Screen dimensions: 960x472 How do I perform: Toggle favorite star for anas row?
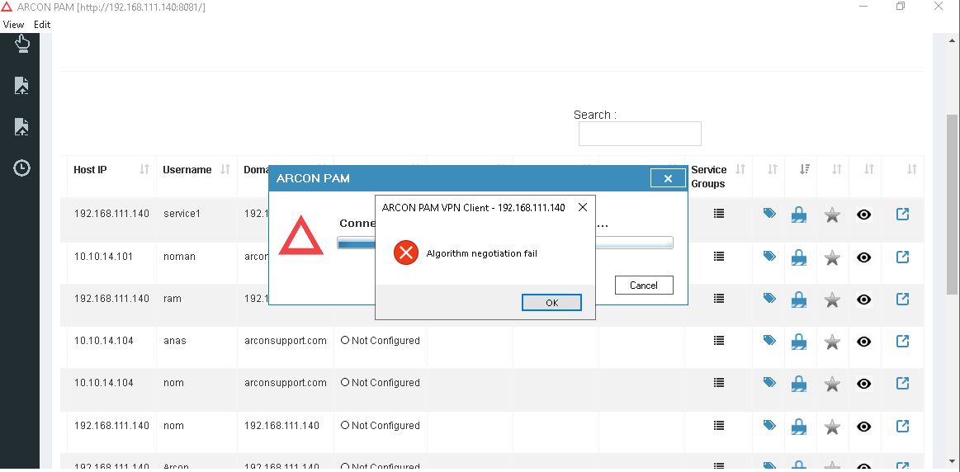pyautogui.click(x=831, y=342)
